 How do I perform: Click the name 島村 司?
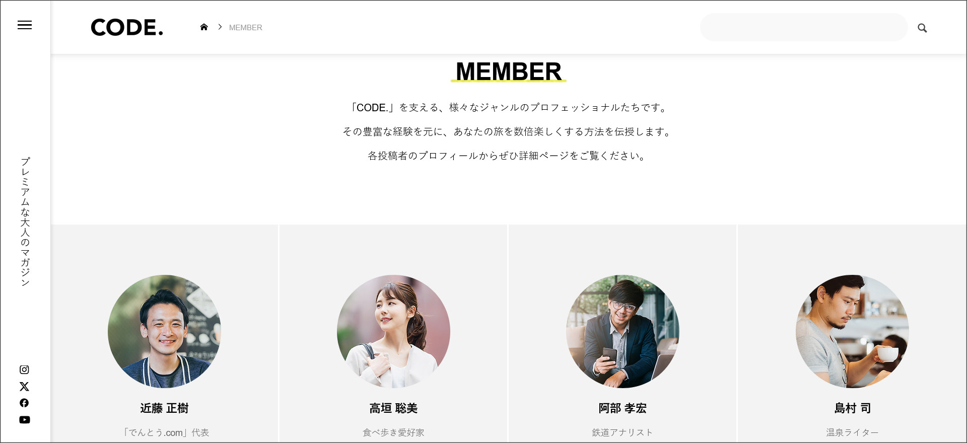[x=852, y=408]
